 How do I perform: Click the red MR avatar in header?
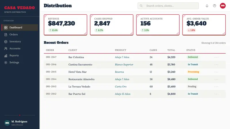click(x=223, y=6)
